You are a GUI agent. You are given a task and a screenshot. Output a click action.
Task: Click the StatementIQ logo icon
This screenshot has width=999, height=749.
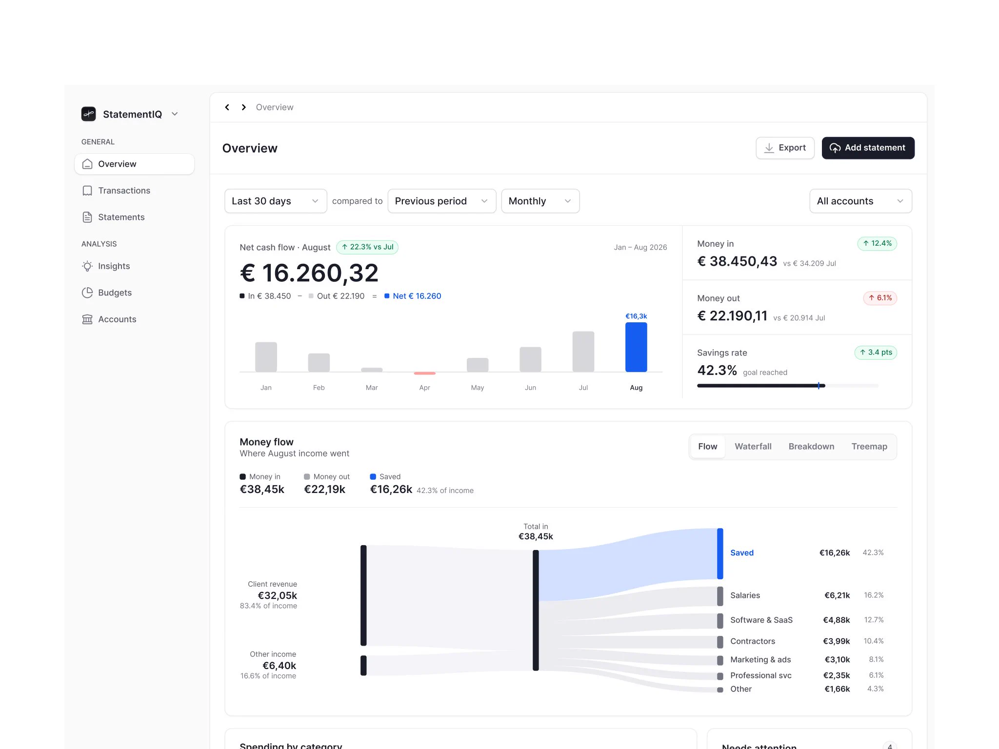tap(88, 114)
